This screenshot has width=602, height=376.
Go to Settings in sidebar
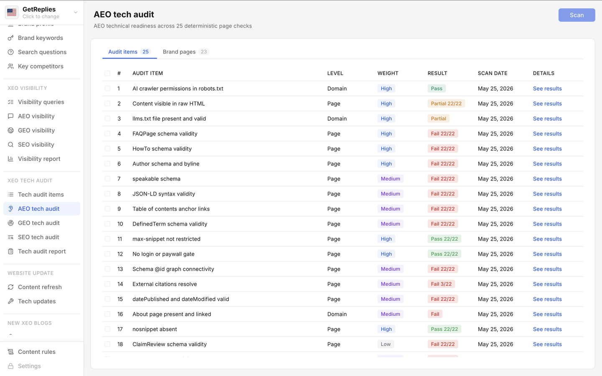pyautogui.click(x=42, y=366)
